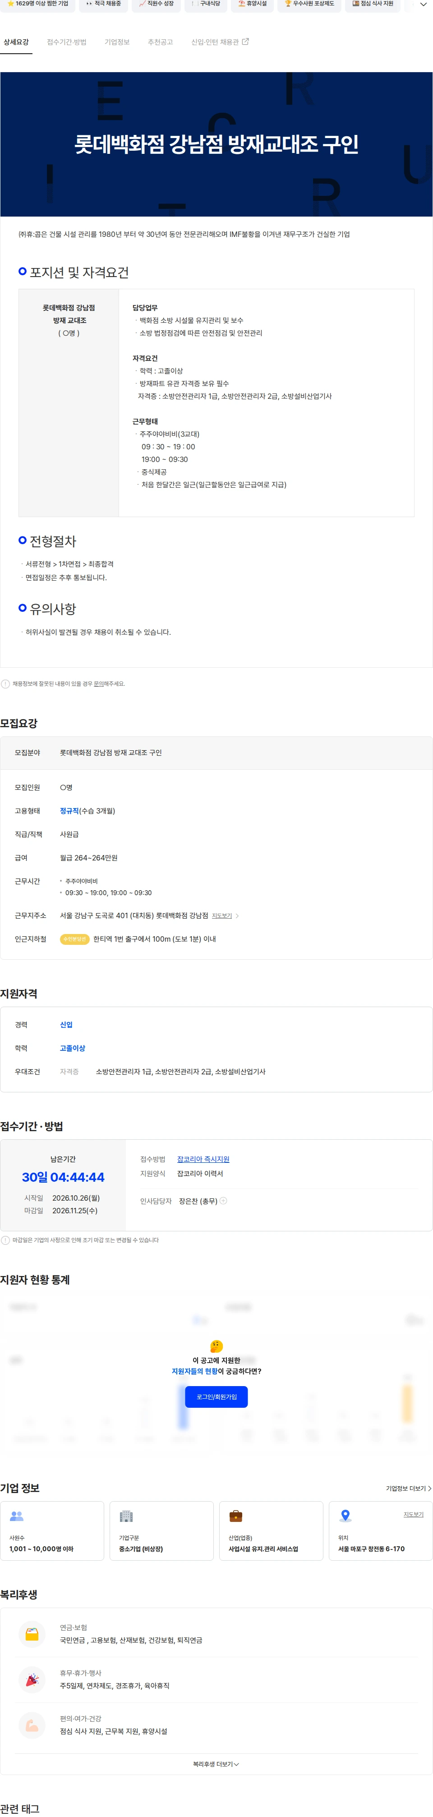The image size is (433, 1817).
Task: Click the 정규직 employment type link
Action: (69, 811)
